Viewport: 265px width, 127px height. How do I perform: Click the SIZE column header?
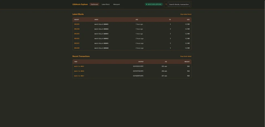coord(188,20)
